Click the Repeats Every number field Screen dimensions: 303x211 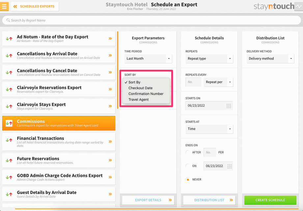tap(193, 82)
